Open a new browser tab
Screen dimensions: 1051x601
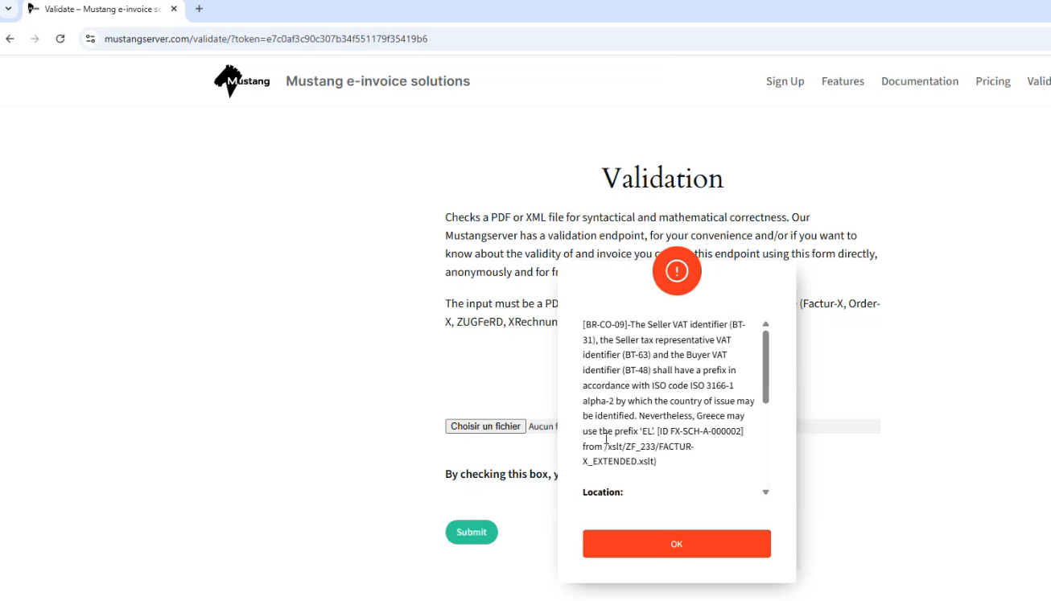[x=200, y=9]
